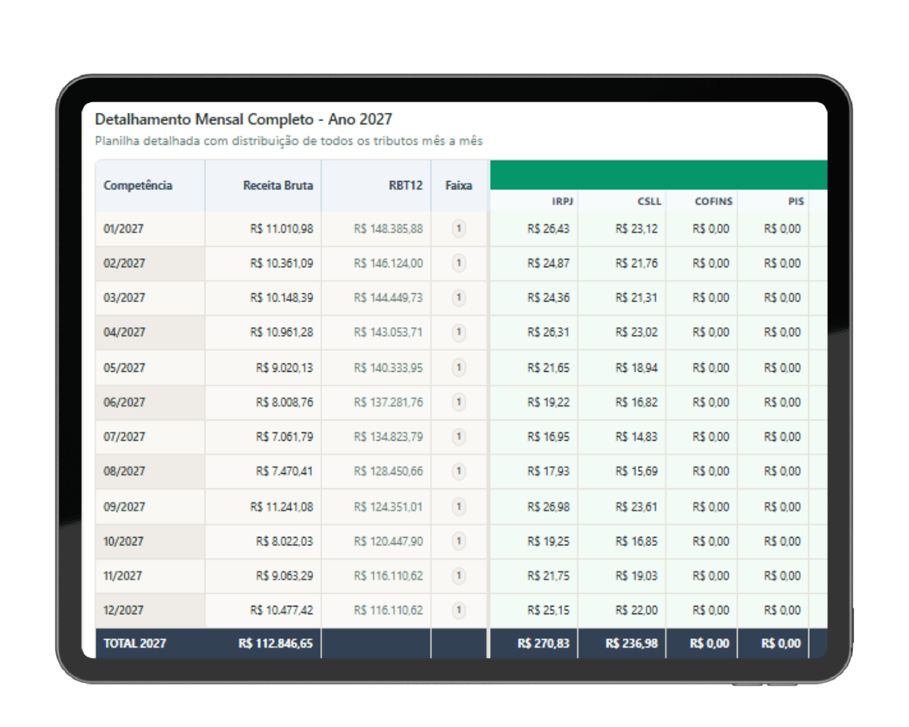This screenshot has height=727, width=909.
Task: Click the 02/2027 row label
Action: click(124, 264)
